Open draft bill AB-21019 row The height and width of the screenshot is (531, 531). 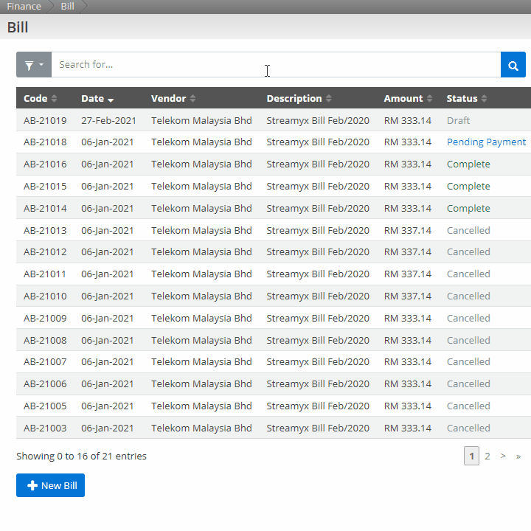click(45, 120)
